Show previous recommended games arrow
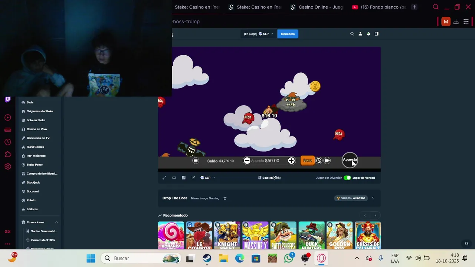 click(x=365, y=215)
